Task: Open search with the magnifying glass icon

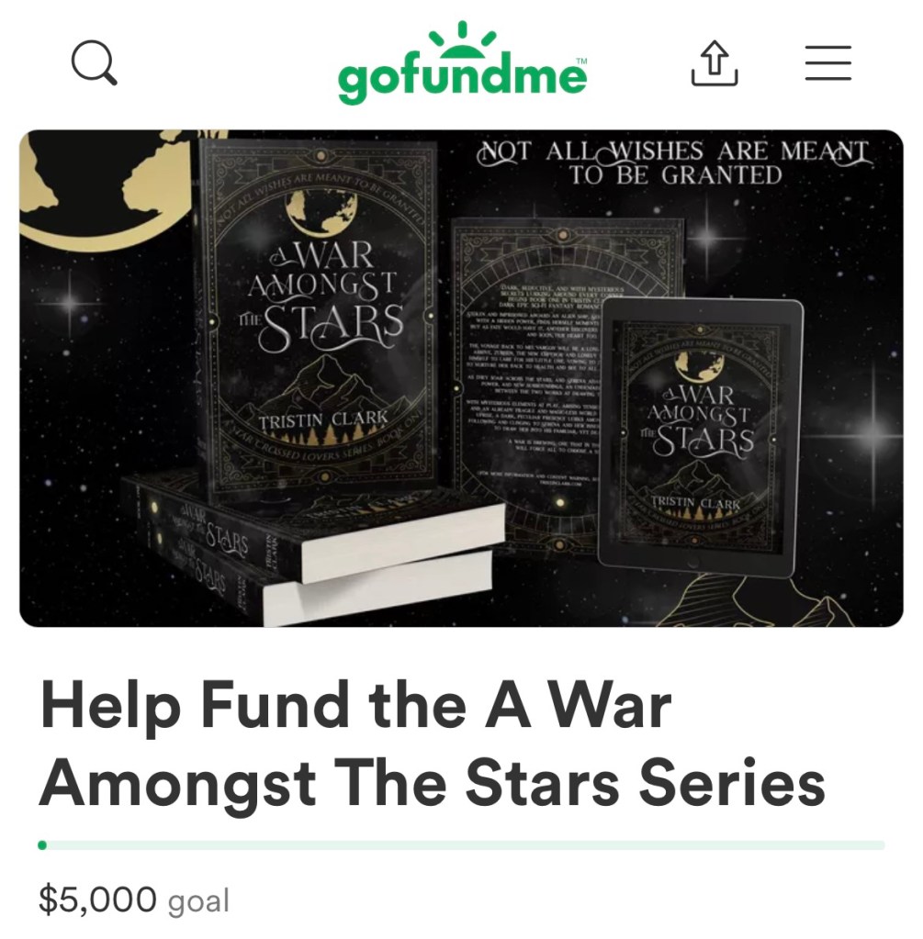Action: (94, 62)
